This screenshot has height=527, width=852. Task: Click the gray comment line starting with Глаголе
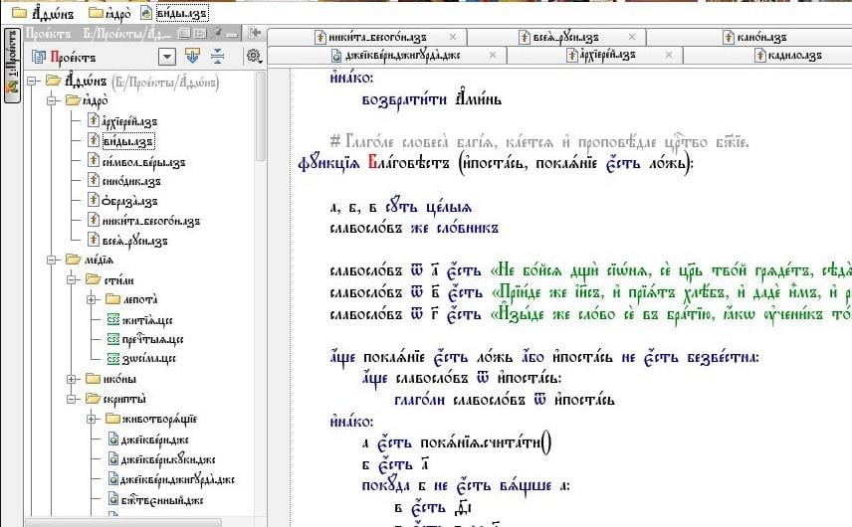539,142
